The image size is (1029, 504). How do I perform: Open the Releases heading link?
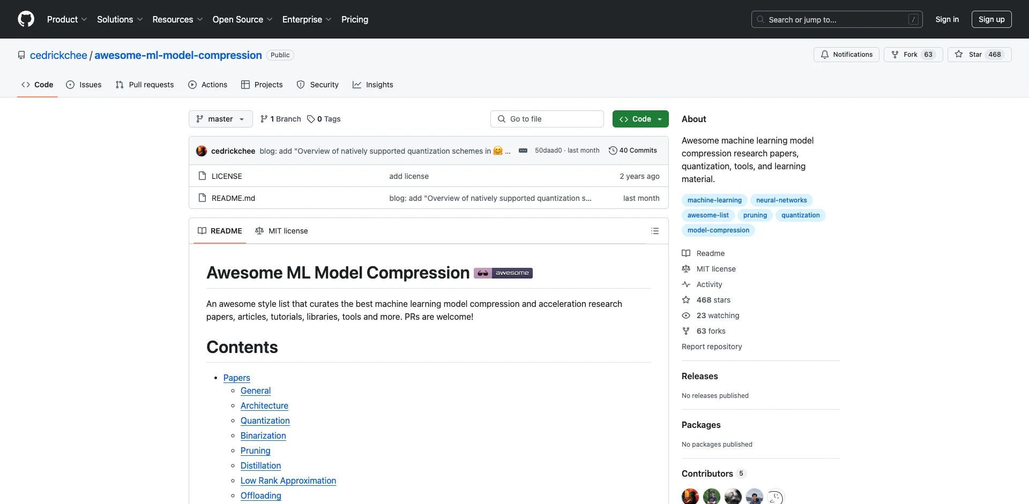tap(699, 376)
